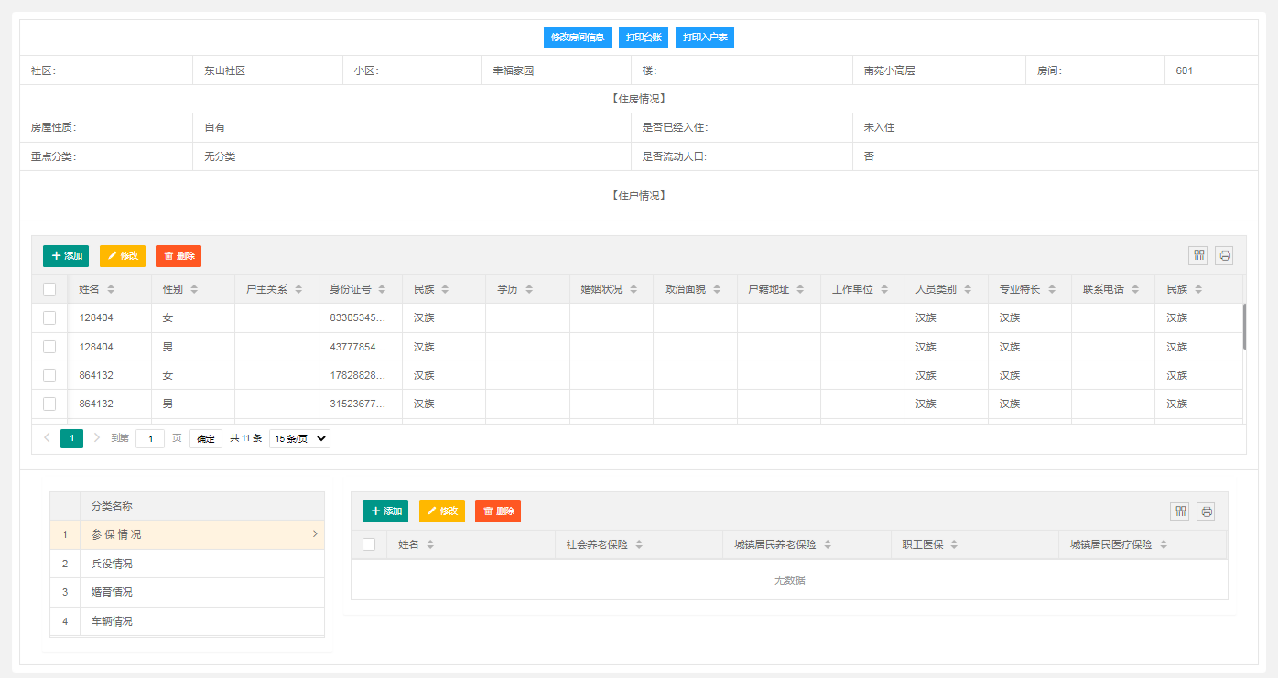Go to next page arrow in pagination
The image size is (1278, 678).
coord(97,438)
